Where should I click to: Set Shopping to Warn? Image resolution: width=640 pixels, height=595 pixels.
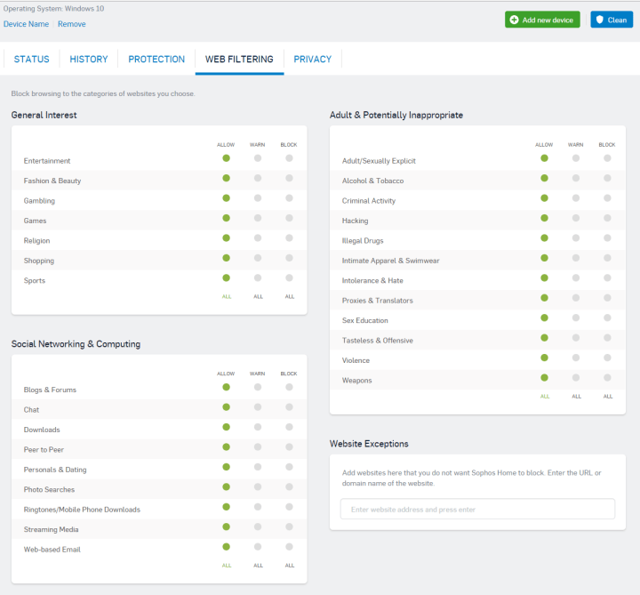258,258
